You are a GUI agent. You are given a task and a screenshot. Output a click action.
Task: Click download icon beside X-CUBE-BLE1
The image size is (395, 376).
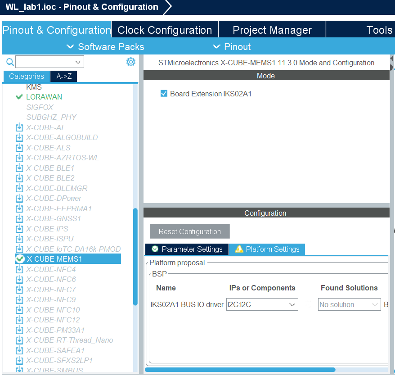coord(19,168)
